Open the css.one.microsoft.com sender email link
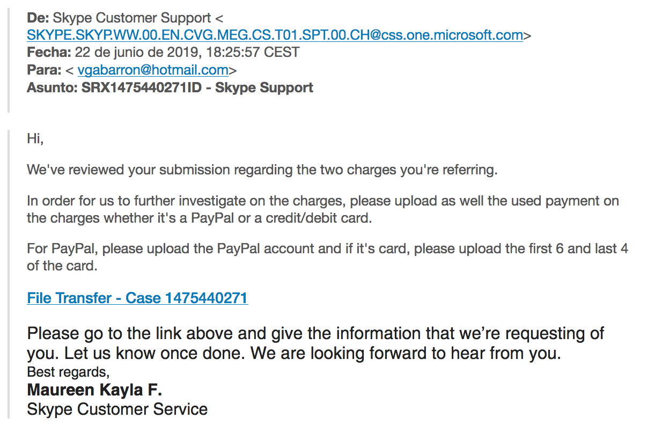 [x=275, y=35]
